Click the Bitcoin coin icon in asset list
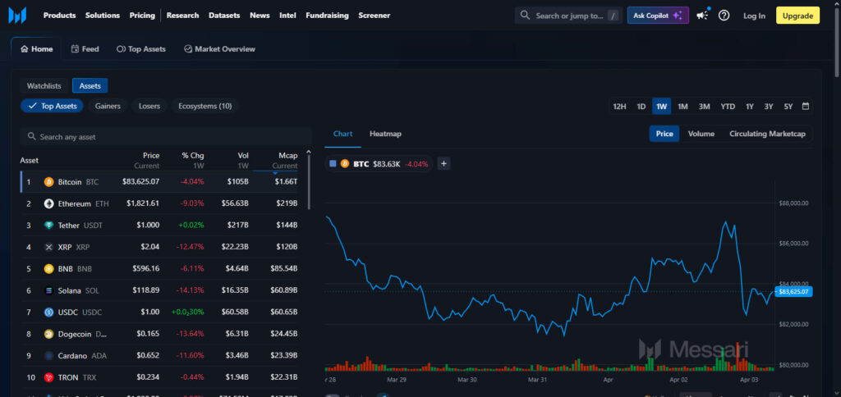Viewport: 841px width, 397px height. coord(49,181)
